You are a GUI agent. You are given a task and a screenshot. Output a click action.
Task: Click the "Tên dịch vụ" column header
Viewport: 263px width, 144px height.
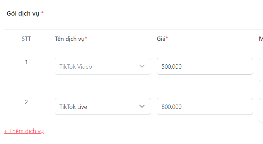tap(69, 39)
